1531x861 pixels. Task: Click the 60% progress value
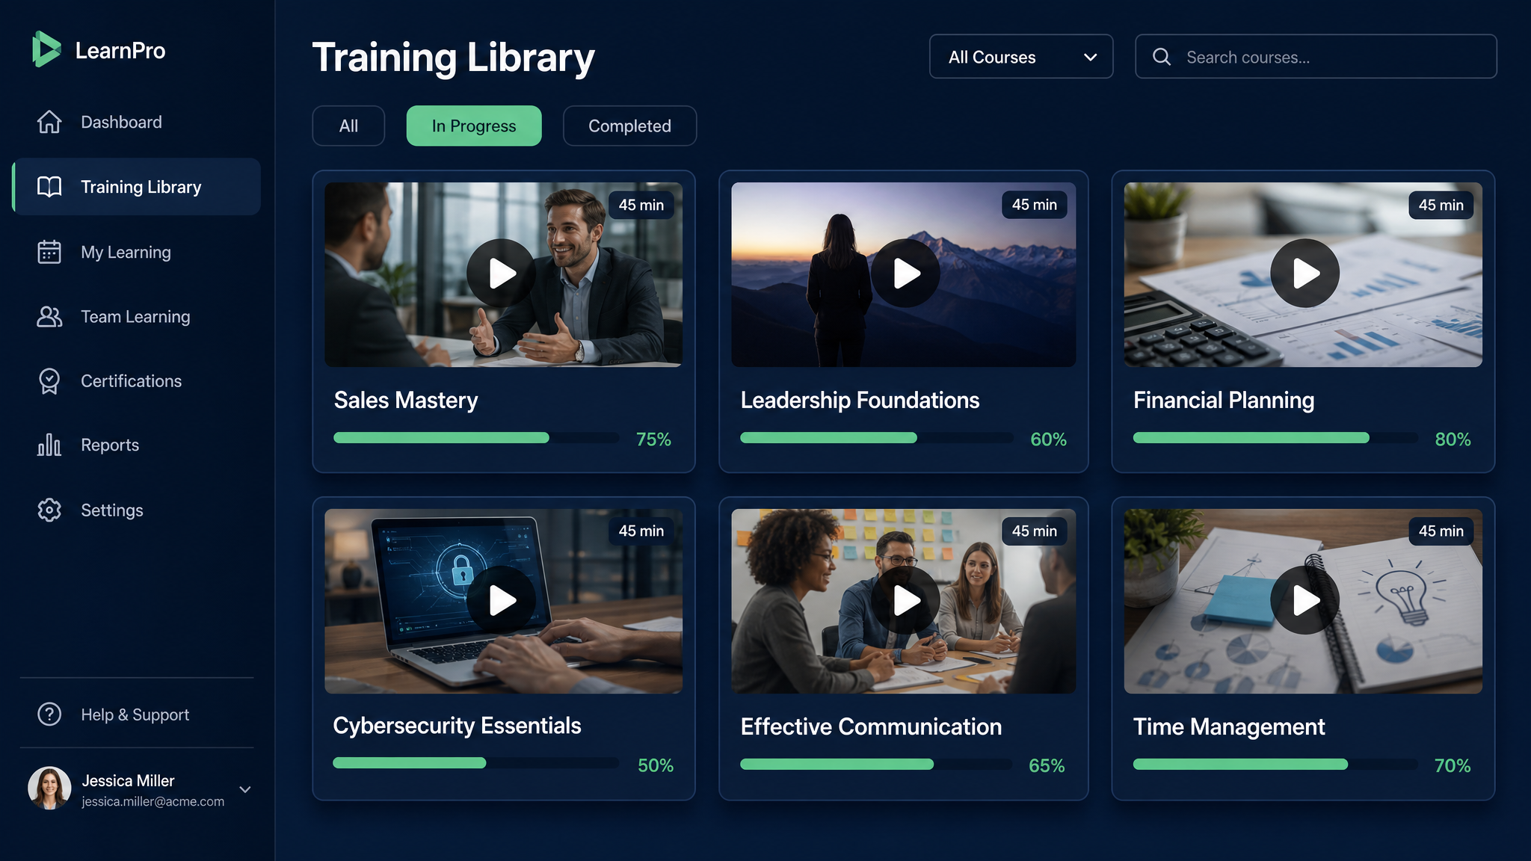[1048, 439]
